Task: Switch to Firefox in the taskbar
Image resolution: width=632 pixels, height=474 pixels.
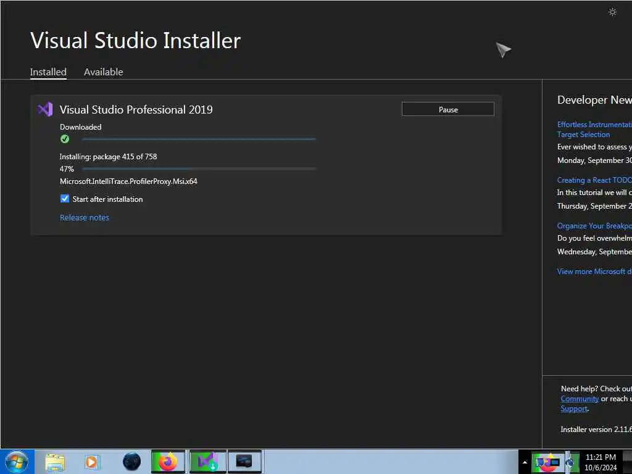Action: point(168,462)
